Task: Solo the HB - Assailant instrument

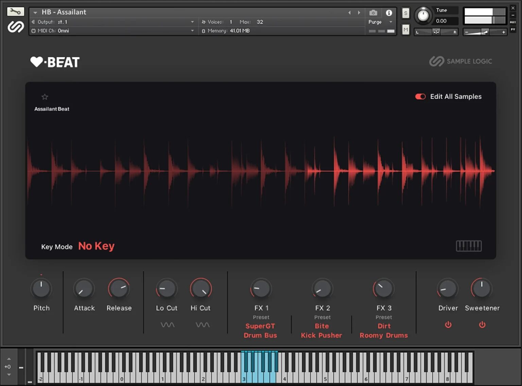Action: (405, 12)
